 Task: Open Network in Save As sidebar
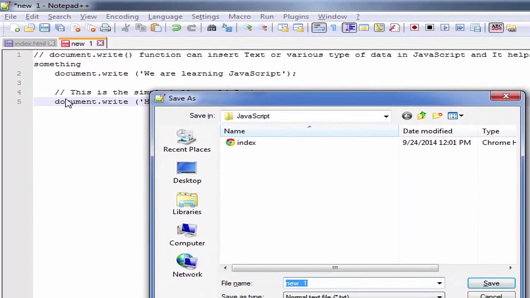pos(187,266)
